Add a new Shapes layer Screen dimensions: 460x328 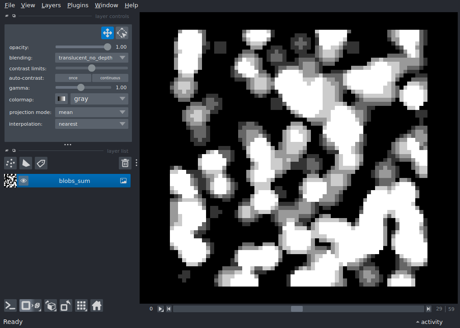coord(25,163)
